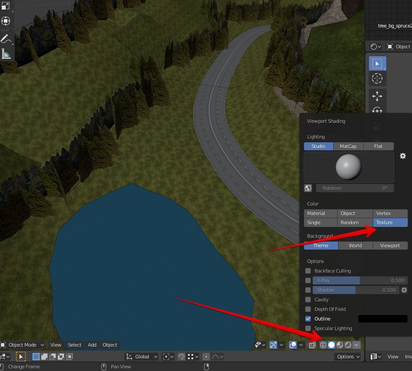
Task: Set selection mode to New
Action: tap(36, 357)
